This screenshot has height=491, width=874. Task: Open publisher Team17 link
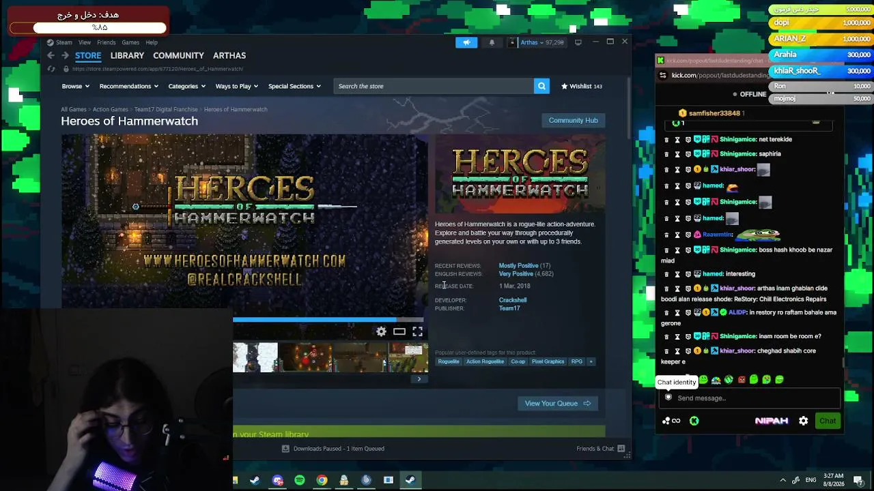509,308
